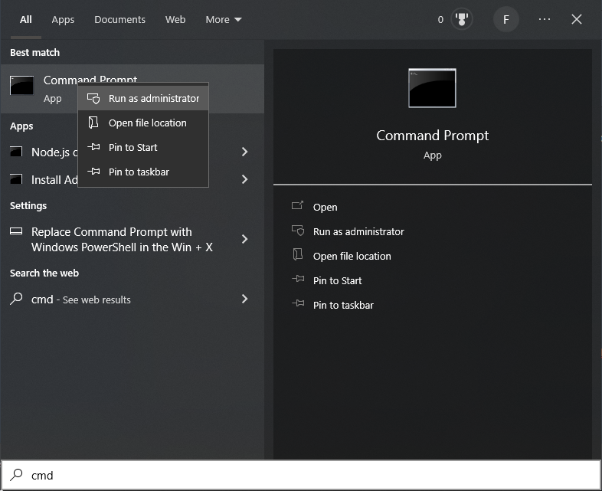
Task: Open the F user account avatar
Action: click(506, 19)
